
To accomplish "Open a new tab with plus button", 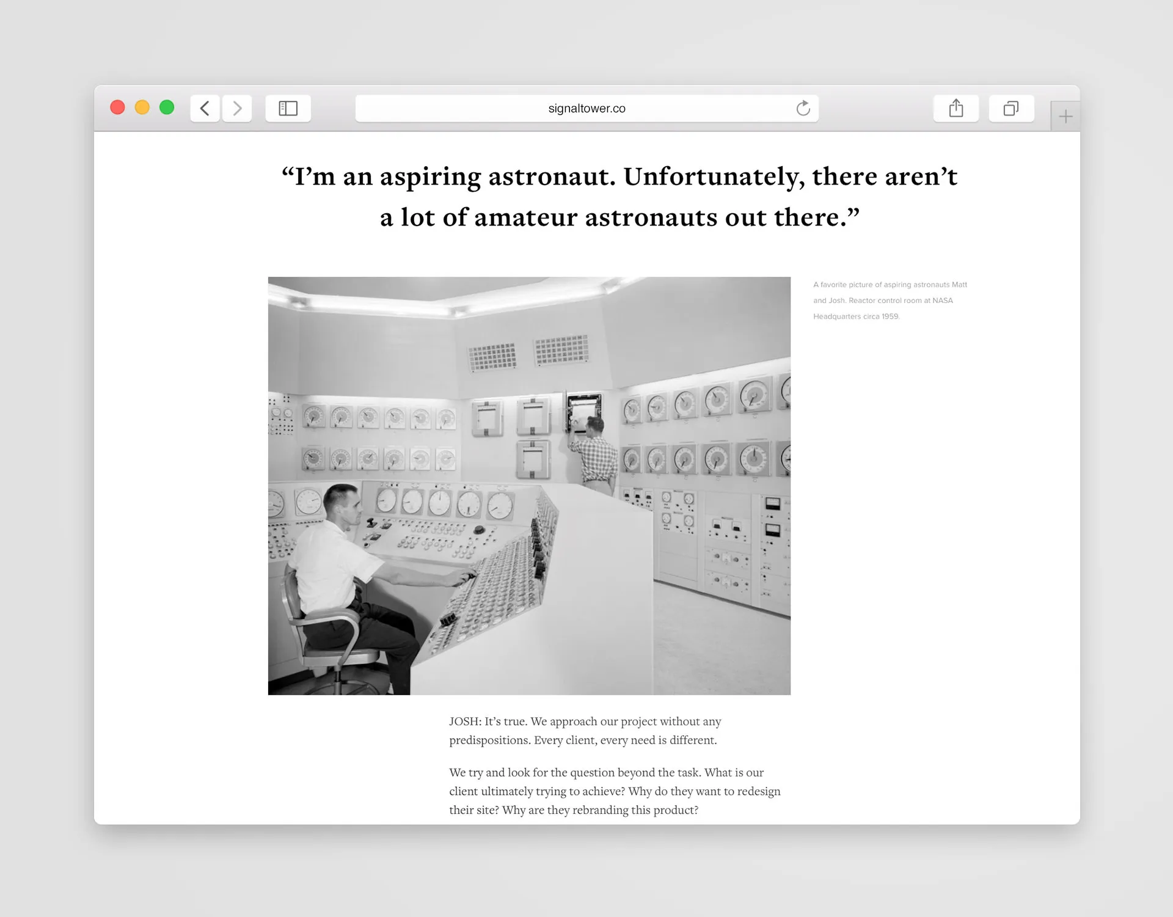I will pyautogui.click(x=1065, y=116).
